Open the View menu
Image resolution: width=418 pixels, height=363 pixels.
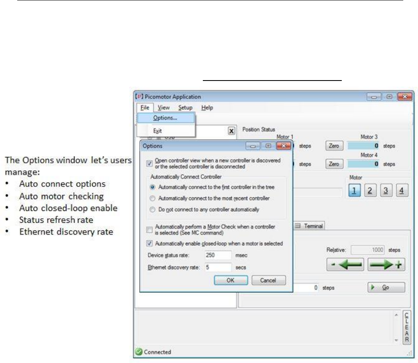click(x=164, y=108)
